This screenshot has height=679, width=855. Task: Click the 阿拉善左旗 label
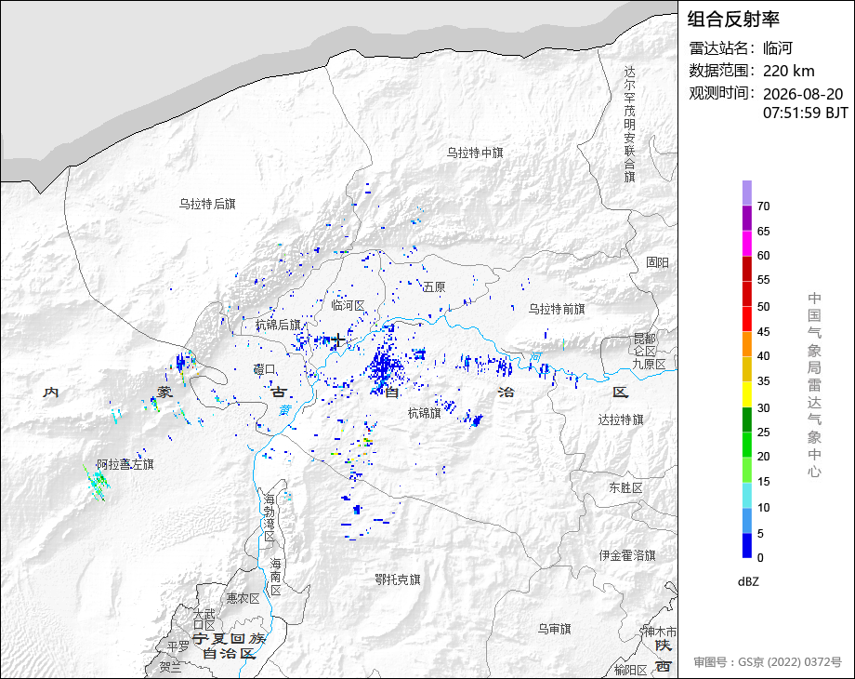click(125, 464)
